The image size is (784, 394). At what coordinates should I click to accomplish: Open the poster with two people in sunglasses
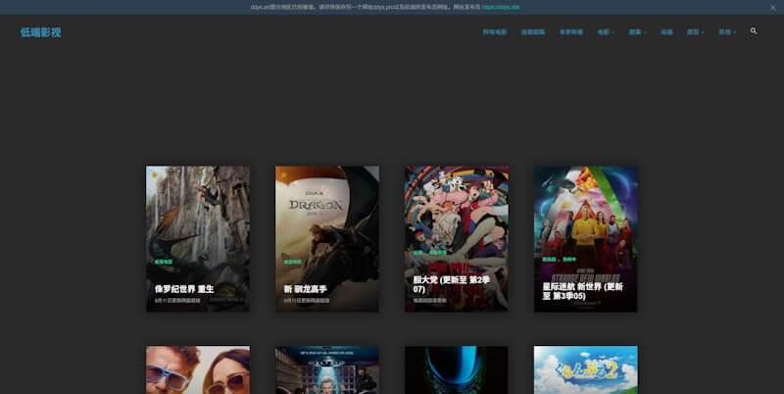[198, 370]
